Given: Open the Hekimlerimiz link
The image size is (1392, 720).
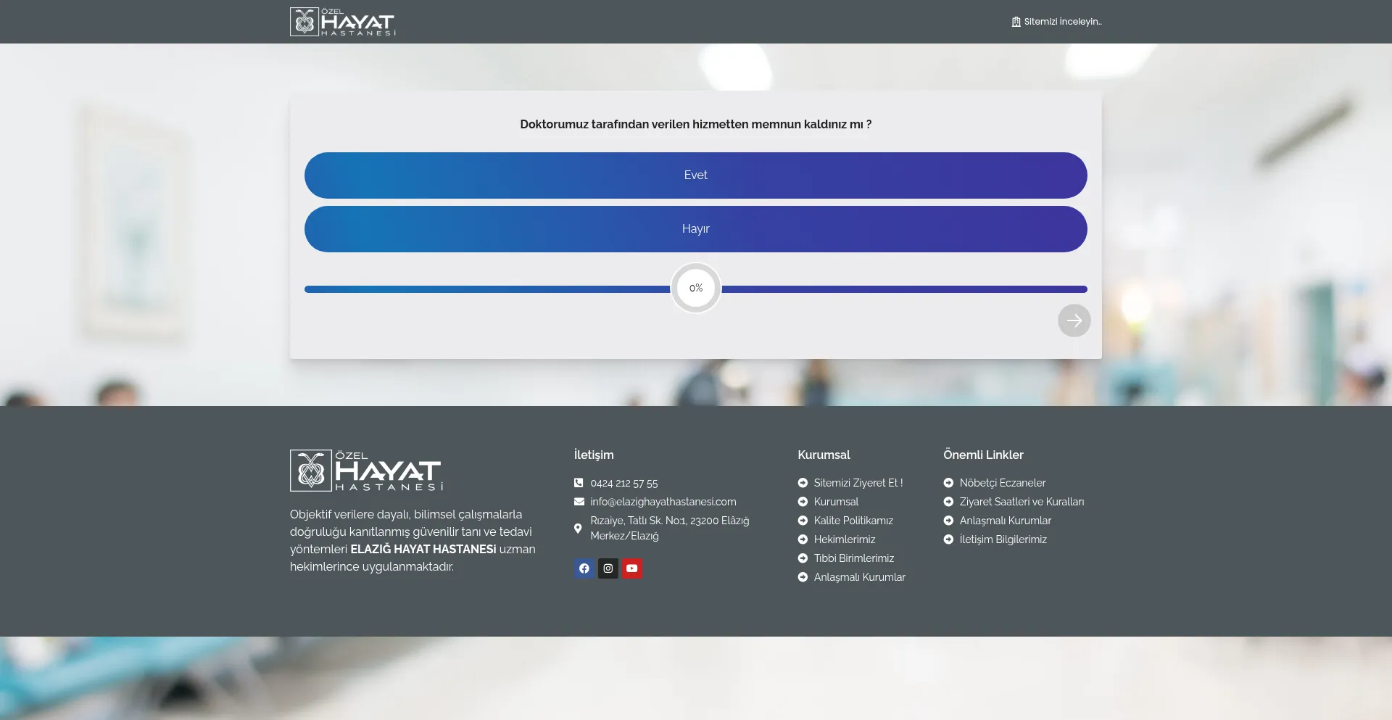Looking at the screenshot, I should pyautogui.click(x=844, y=539).
